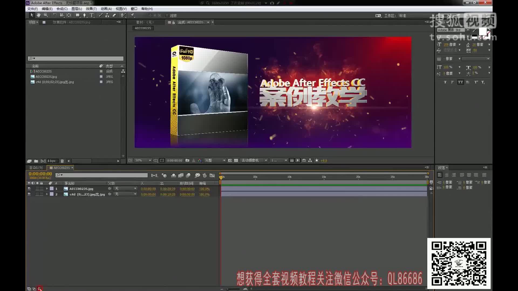Toggle Small Caps text style
518x291 pixels.
(x=468, y=82)
